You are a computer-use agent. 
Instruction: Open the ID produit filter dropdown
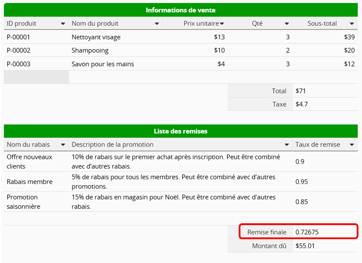pos(63,24)
